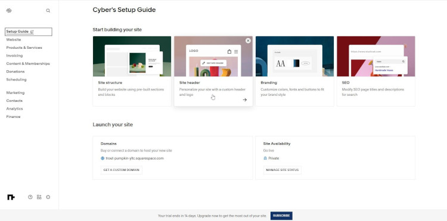447x221 pixels.
Task: Go to the Marketing section
Action: tap(15, 92)
